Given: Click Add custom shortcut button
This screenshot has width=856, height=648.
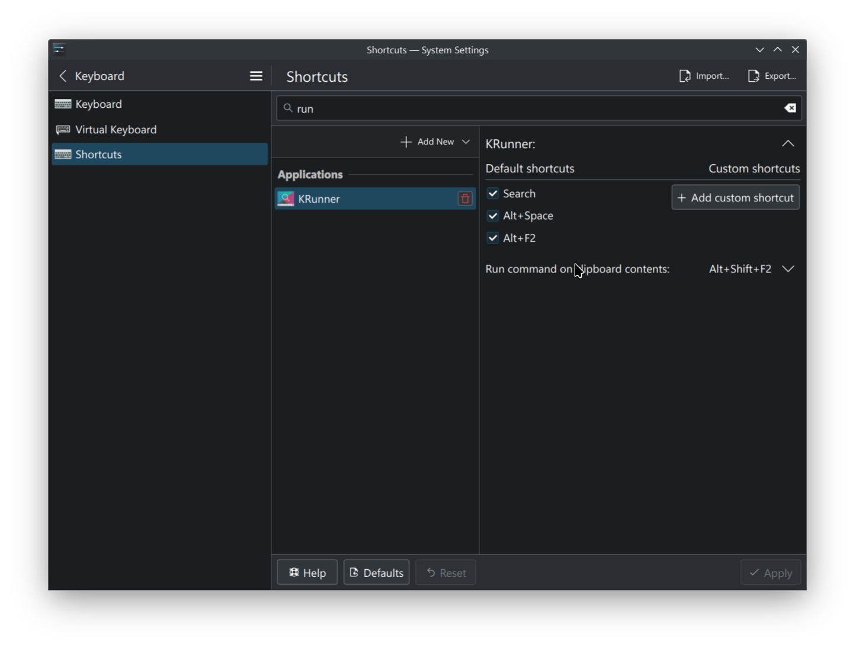Looking at the screenshot, I should 735,198.
